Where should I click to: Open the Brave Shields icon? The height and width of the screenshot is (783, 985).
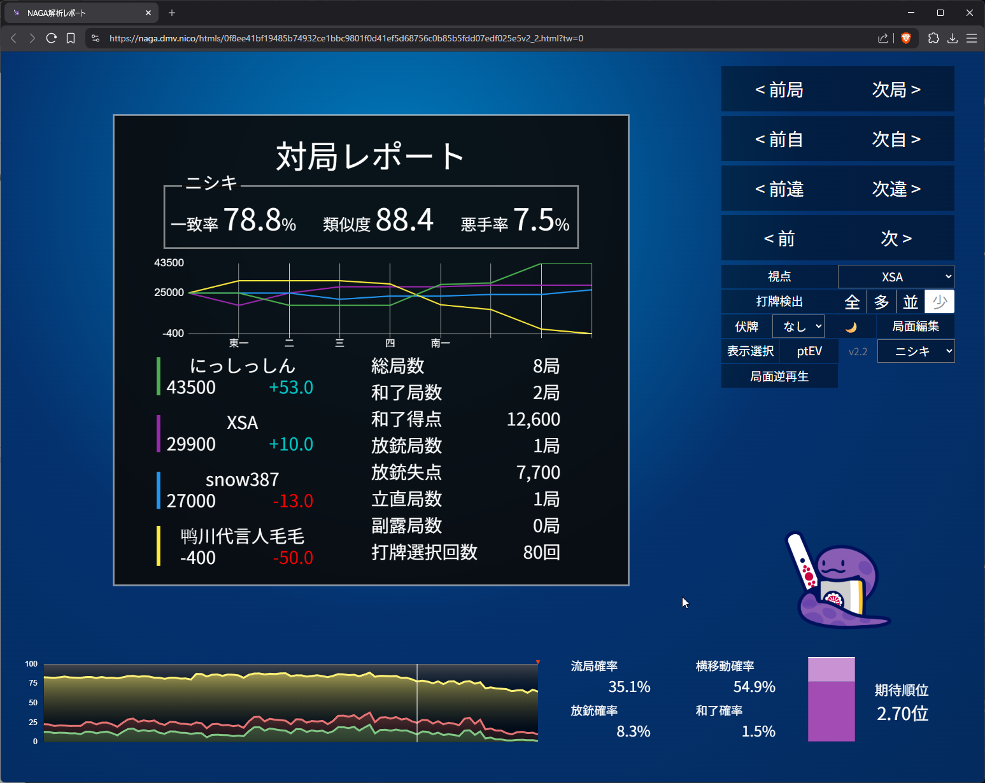click(906, 38)
